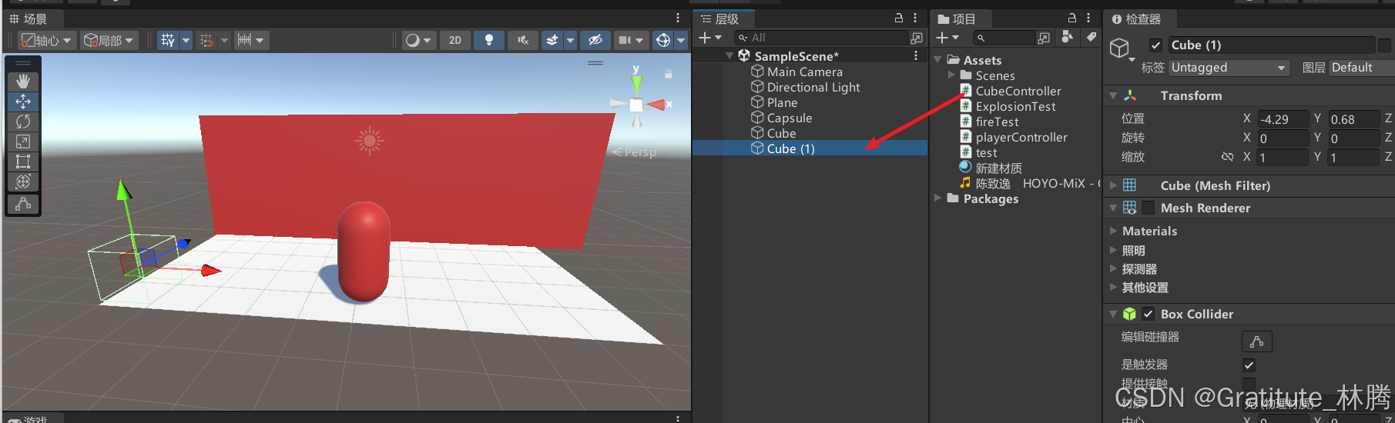Select the 项目 Project tab

point(957,18)
